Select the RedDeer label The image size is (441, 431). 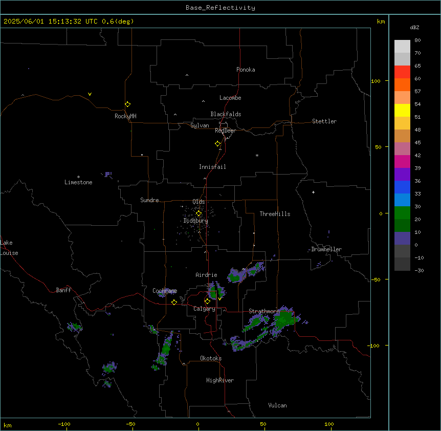coord(225,131)
